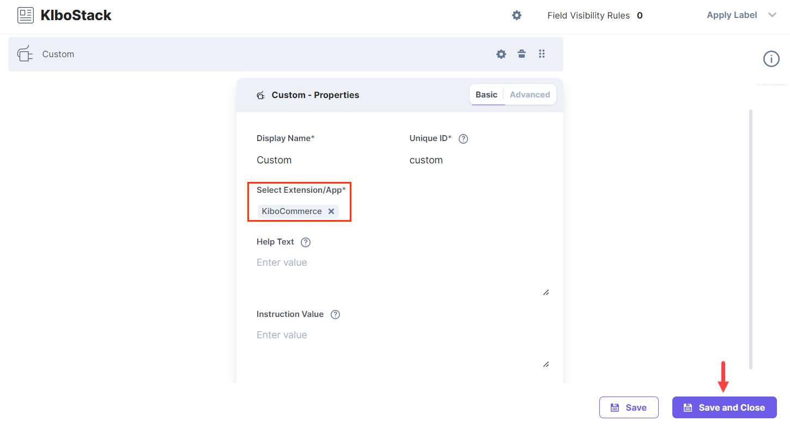Remove the KiboCommerce extension tag
This screenshot has width=790, height=427.
(331, 211)
